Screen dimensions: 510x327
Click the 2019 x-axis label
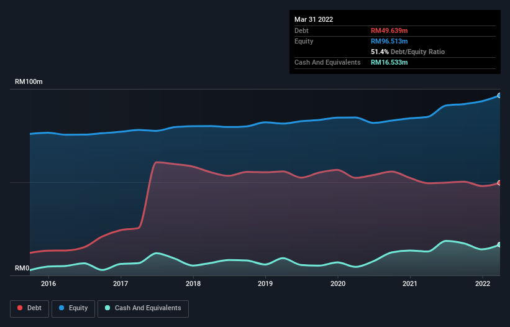[265, 283]
